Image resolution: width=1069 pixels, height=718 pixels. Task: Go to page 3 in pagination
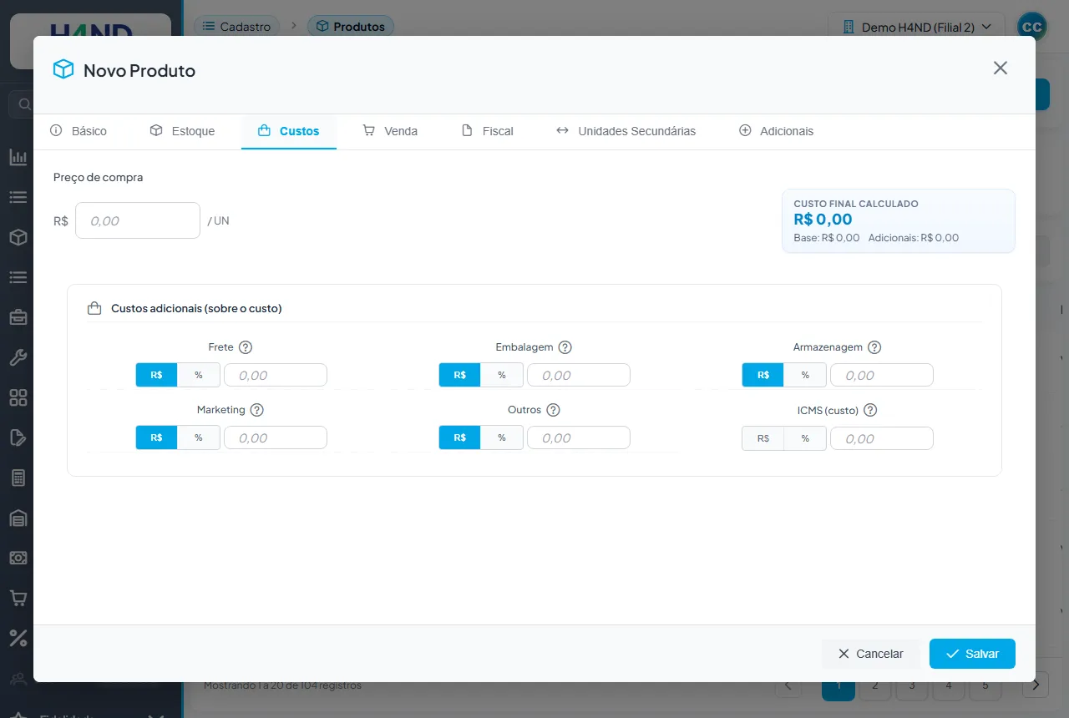pyautogui.click(x=912, y=686)
